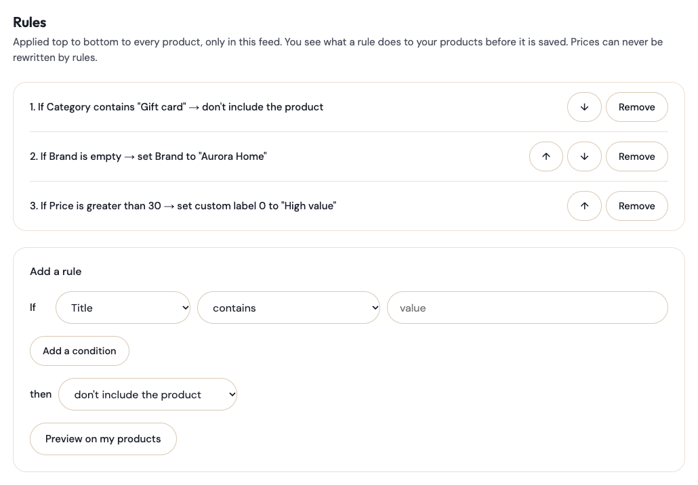Open the contains operator dropdown
The image size is (698, 485).
(289, 308)
